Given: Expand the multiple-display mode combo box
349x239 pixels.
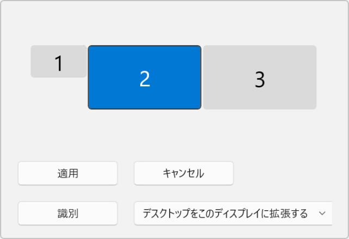Looking at the screenshot, I should pyautogui.click(x=233, y=213).
